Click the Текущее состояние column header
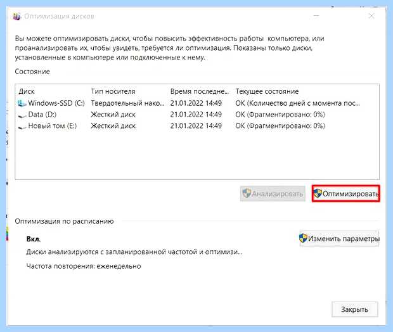Screen dimensions: 393x332 click(267, 91)
